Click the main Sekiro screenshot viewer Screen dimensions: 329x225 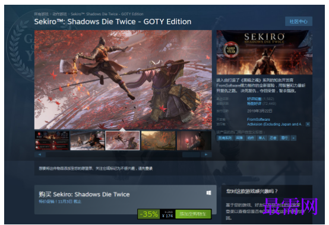pyautogui.click(x=123, y=80)
